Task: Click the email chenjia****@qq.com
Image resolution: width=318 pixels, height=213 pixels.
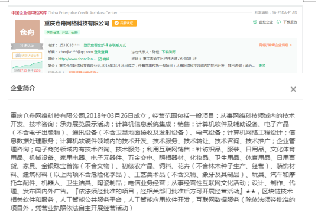Action: pos(76,52)
